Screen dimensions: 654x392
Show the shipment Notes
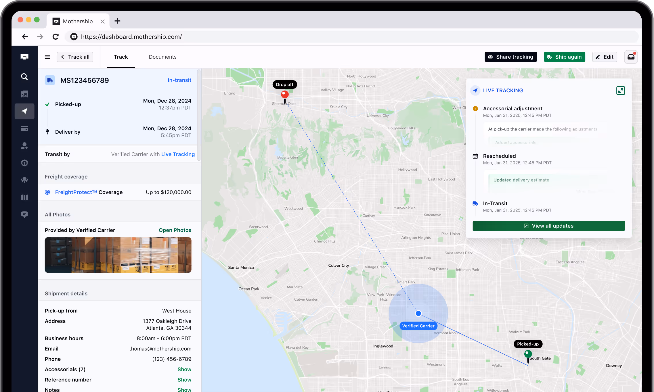(184, 390)
